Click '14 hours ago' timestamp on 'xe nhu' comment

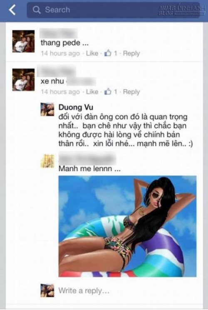[x=60, y=92]
